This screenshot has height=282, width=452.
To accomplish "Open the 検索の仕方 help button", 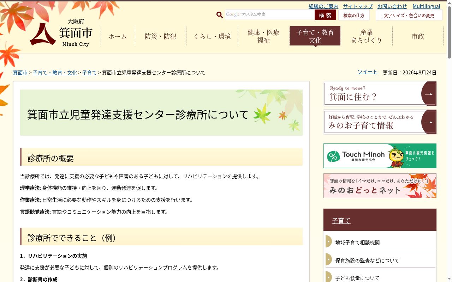I will click(x=354, y=15).
